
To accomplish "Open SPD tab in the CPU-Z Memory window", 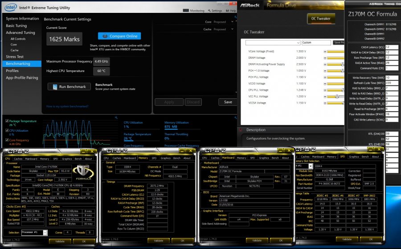I will pos(154,158).
